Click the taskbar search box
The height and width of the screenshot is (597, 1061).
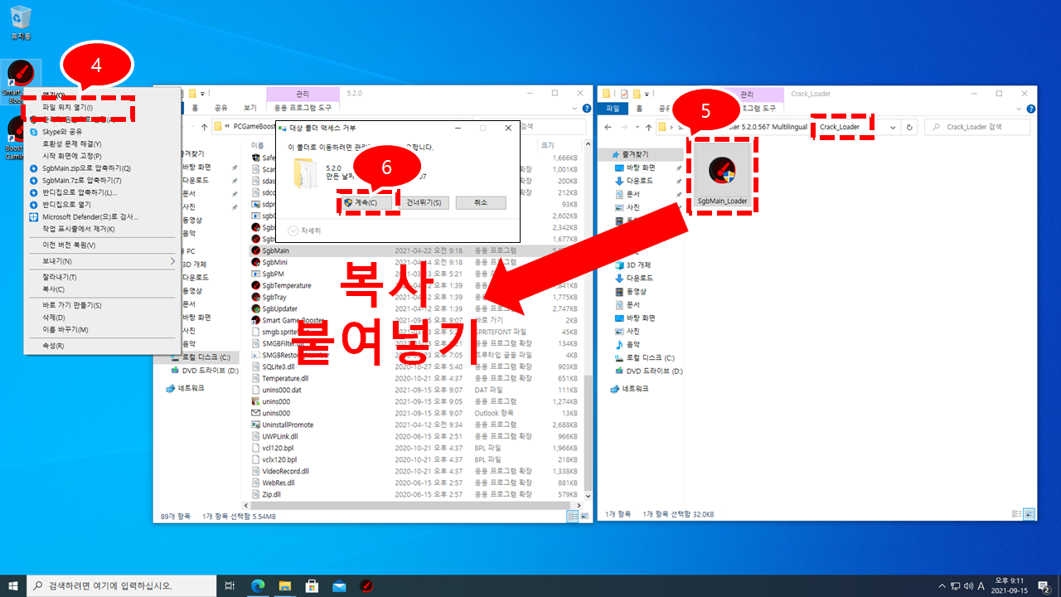[123, 585]
